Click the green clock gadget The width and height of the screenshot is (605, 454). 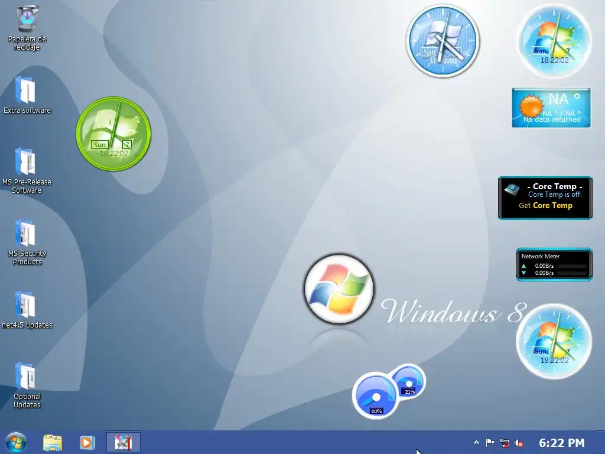[x=113, y=134]
